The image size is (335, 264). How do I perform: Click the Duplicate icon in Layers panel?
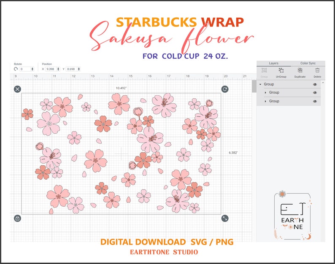click(x=300, y=70)
